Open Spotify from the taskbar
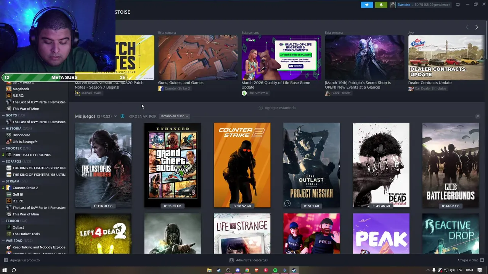 pos(275,270)
